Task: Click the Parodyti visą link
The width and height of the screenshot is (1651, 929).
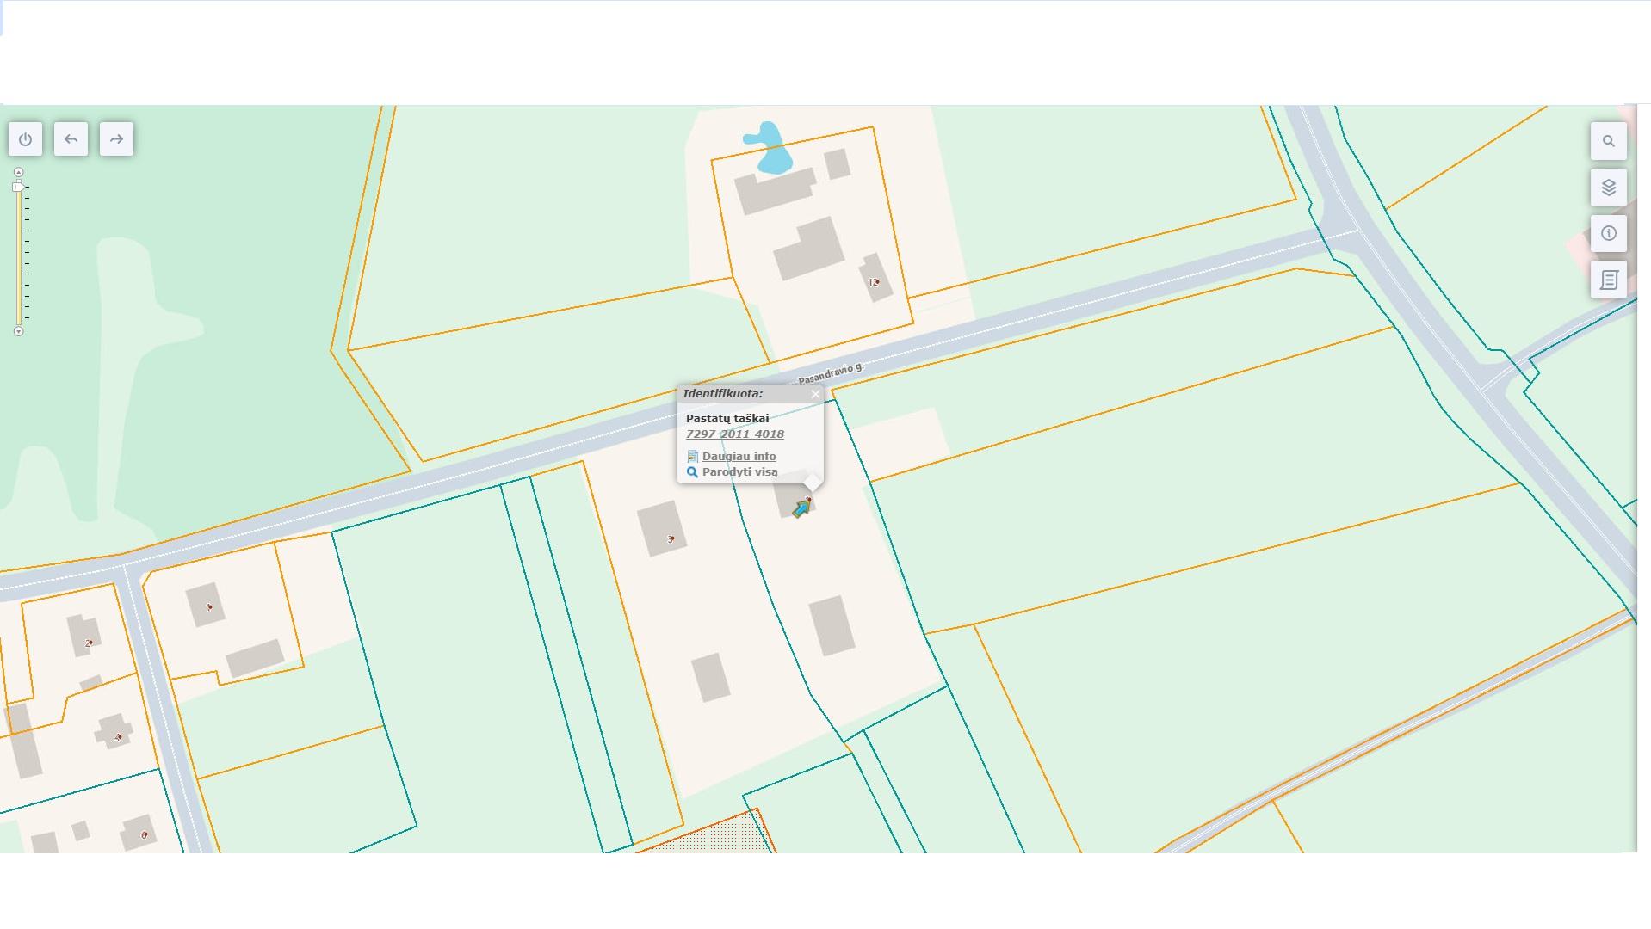Action: [739, 471]
